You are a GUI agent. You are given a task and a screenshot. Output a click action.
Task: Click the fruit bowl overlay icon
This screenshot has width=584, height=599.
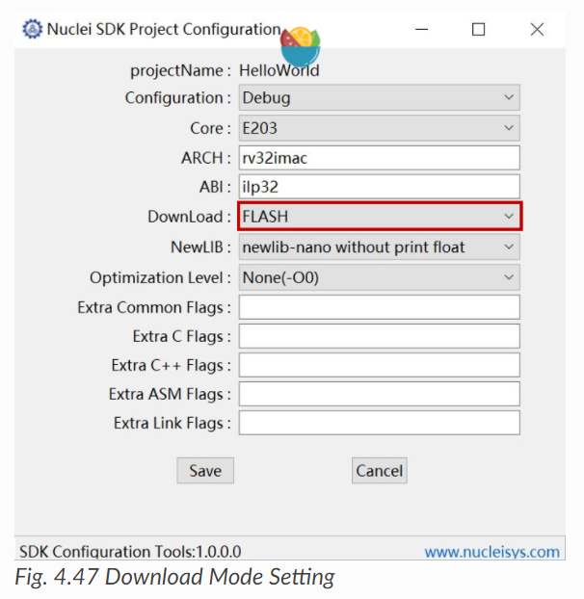(x=301, y=46)
